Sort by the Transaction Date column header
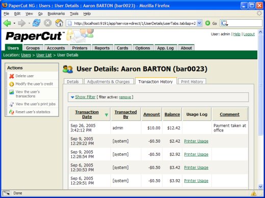 tap(87, 114)
